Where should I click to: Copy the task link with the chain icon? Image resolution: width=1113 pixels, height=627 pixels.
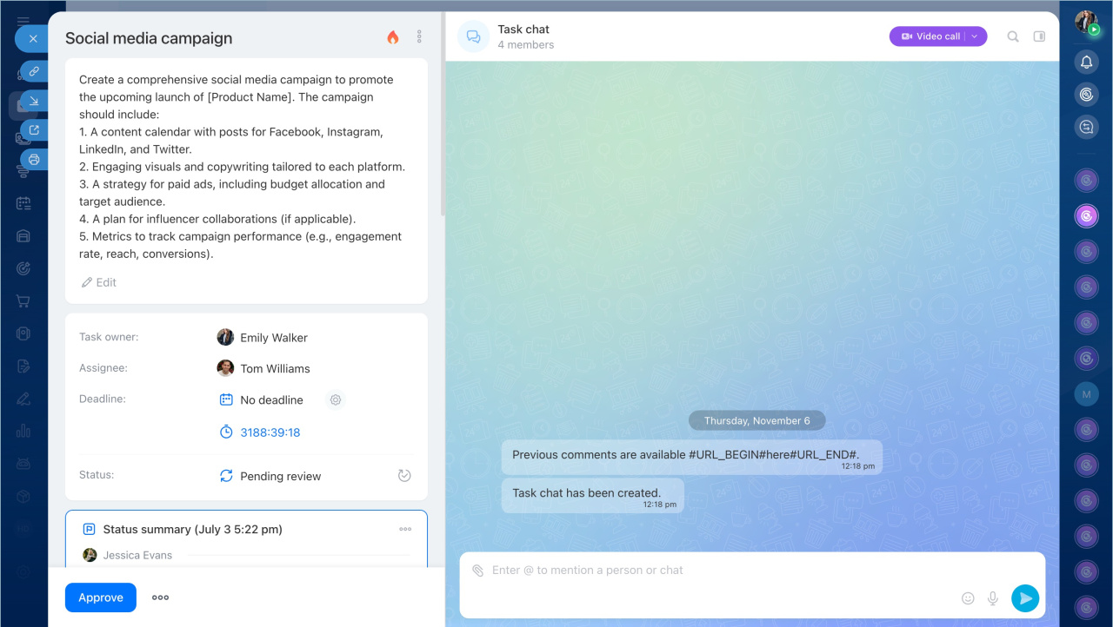point(35,71)
